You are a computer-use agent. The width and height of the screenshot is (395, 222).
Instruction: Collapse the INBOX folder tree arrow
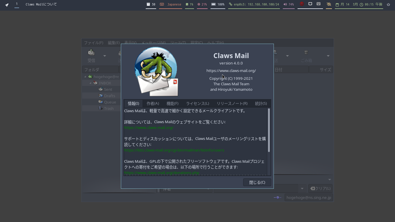pos(90,83)
